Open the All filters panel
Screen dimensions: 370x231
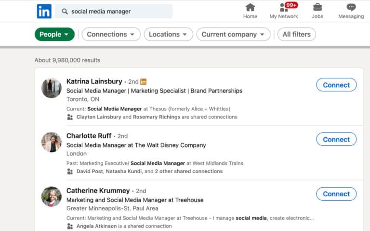297,34
